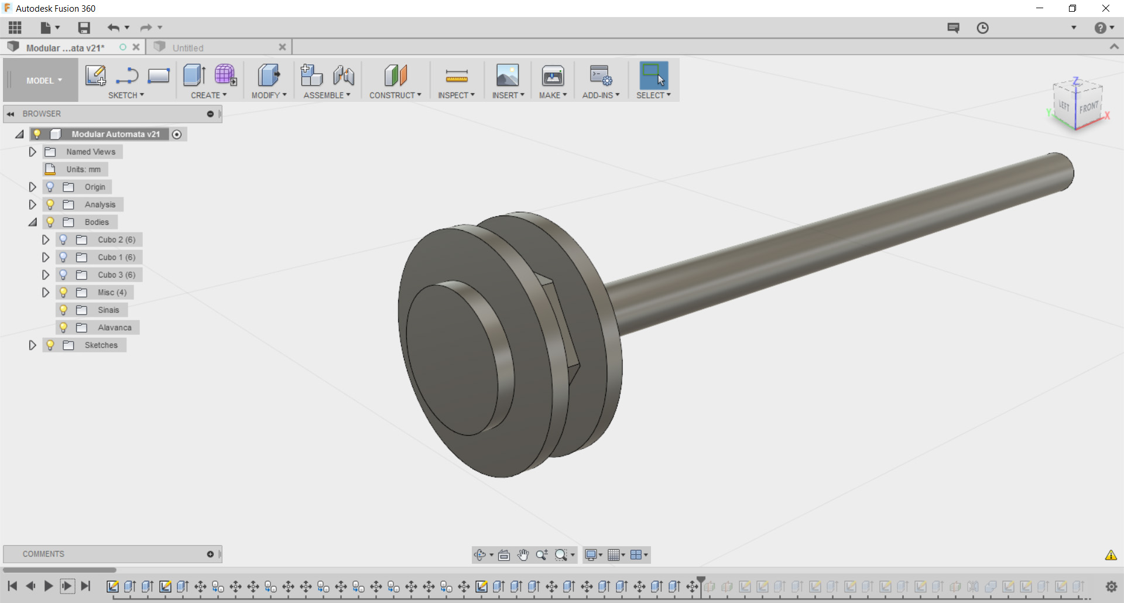Viewport: 1124px width, 603px height.
Task: Expand the Cubo 2 (6) group
Action: pyautogui.click(x=46, y=239)
